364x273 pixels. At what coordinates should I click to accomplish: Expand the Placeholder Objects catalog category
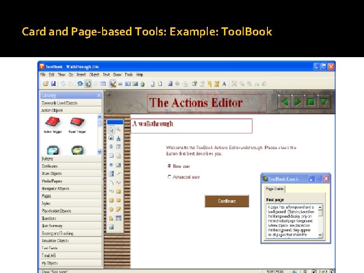click(x=71, y=211)
